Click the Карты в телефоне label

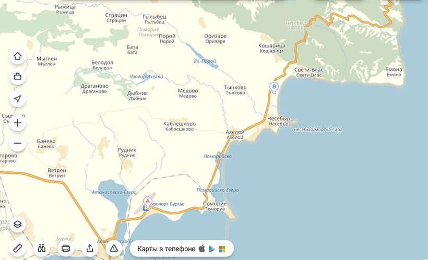166,249
